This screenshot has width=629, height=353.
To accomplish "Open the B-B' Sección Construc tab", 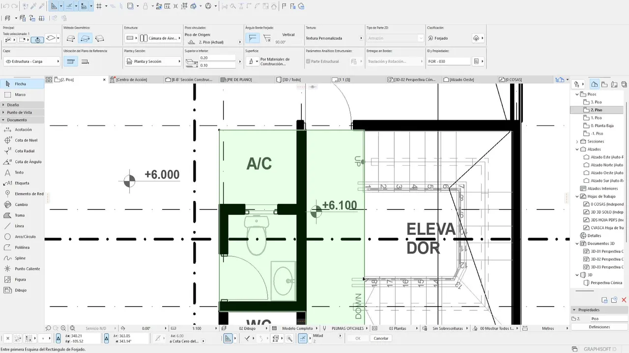I will 191,79.
